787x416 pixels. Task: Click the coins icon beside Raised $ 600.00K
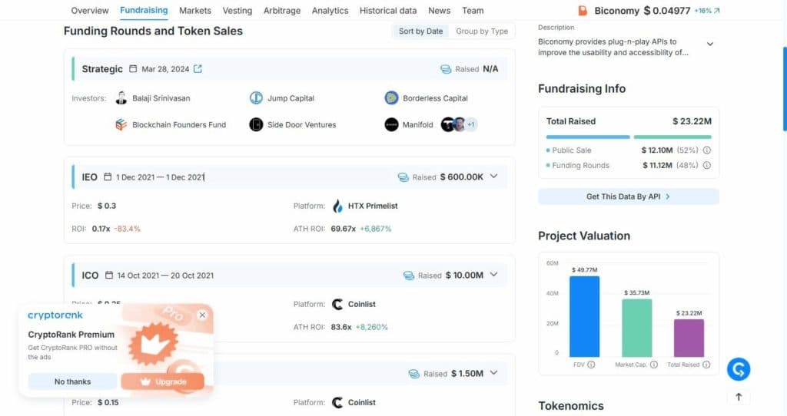coord(403,177)
